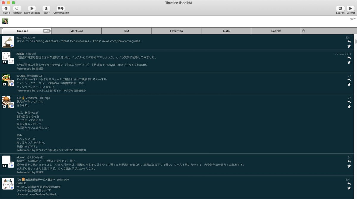Screen dimensions: 357x199
Task: Open the utabami.com link
Action: pyautogui.click(x=38, y=194)
